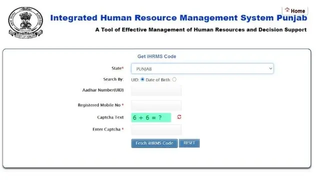This screenshot has height=180, width=320.
Task: Click the Home link at top right
Action: pos(295,10)
